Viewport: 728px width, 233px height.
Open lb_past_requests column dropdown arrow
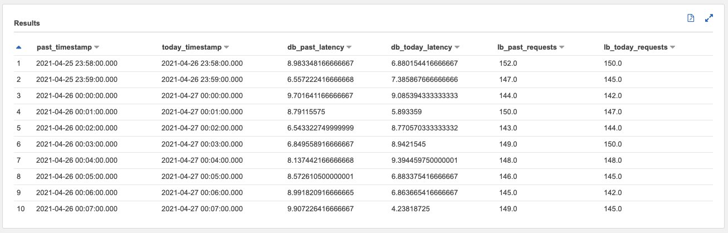pos(561,47)
